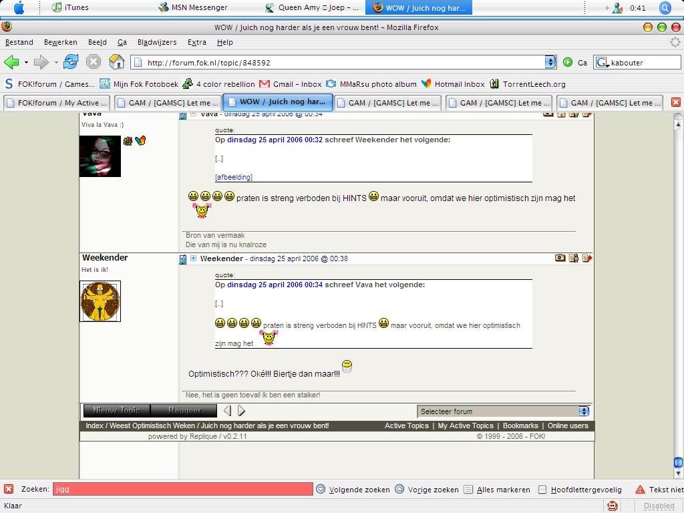Viewport: 684px width, 513px height.
Task: Open the Online users footer link
Action: click(x=568, y=425)
